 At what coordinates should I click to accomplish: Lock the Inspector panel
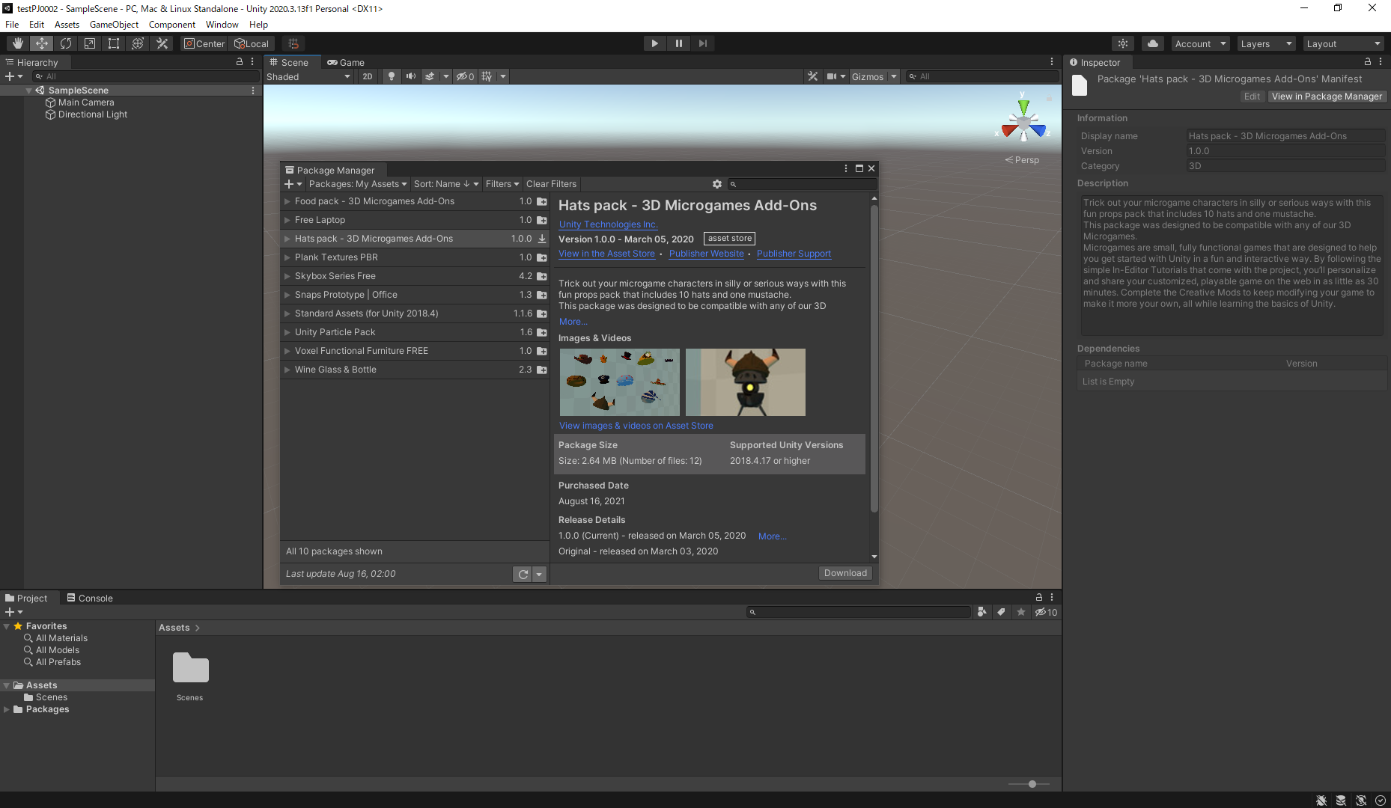click(x=1368, y=62)
